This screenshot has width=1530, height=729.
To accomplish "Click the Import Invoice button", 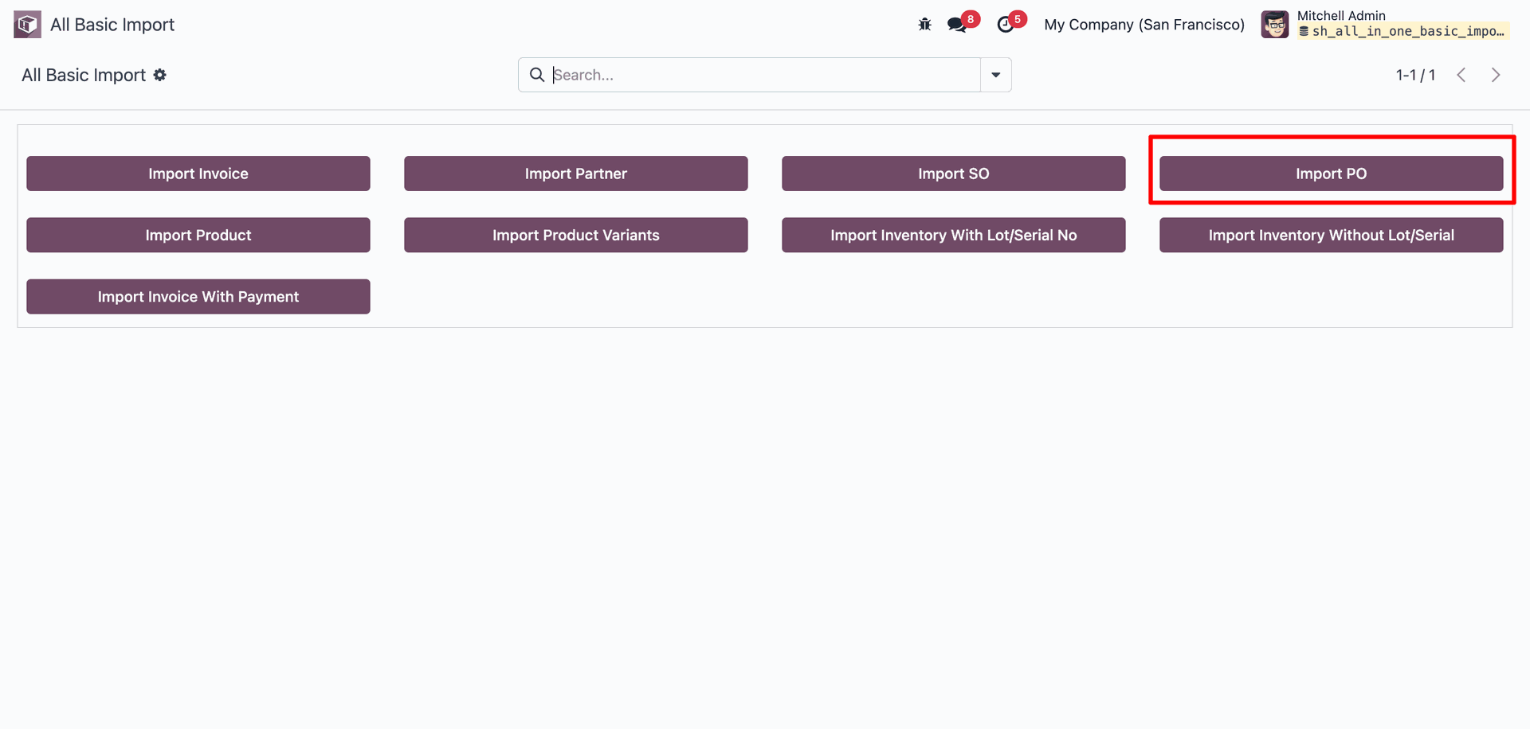I will [x=198, y=173].
